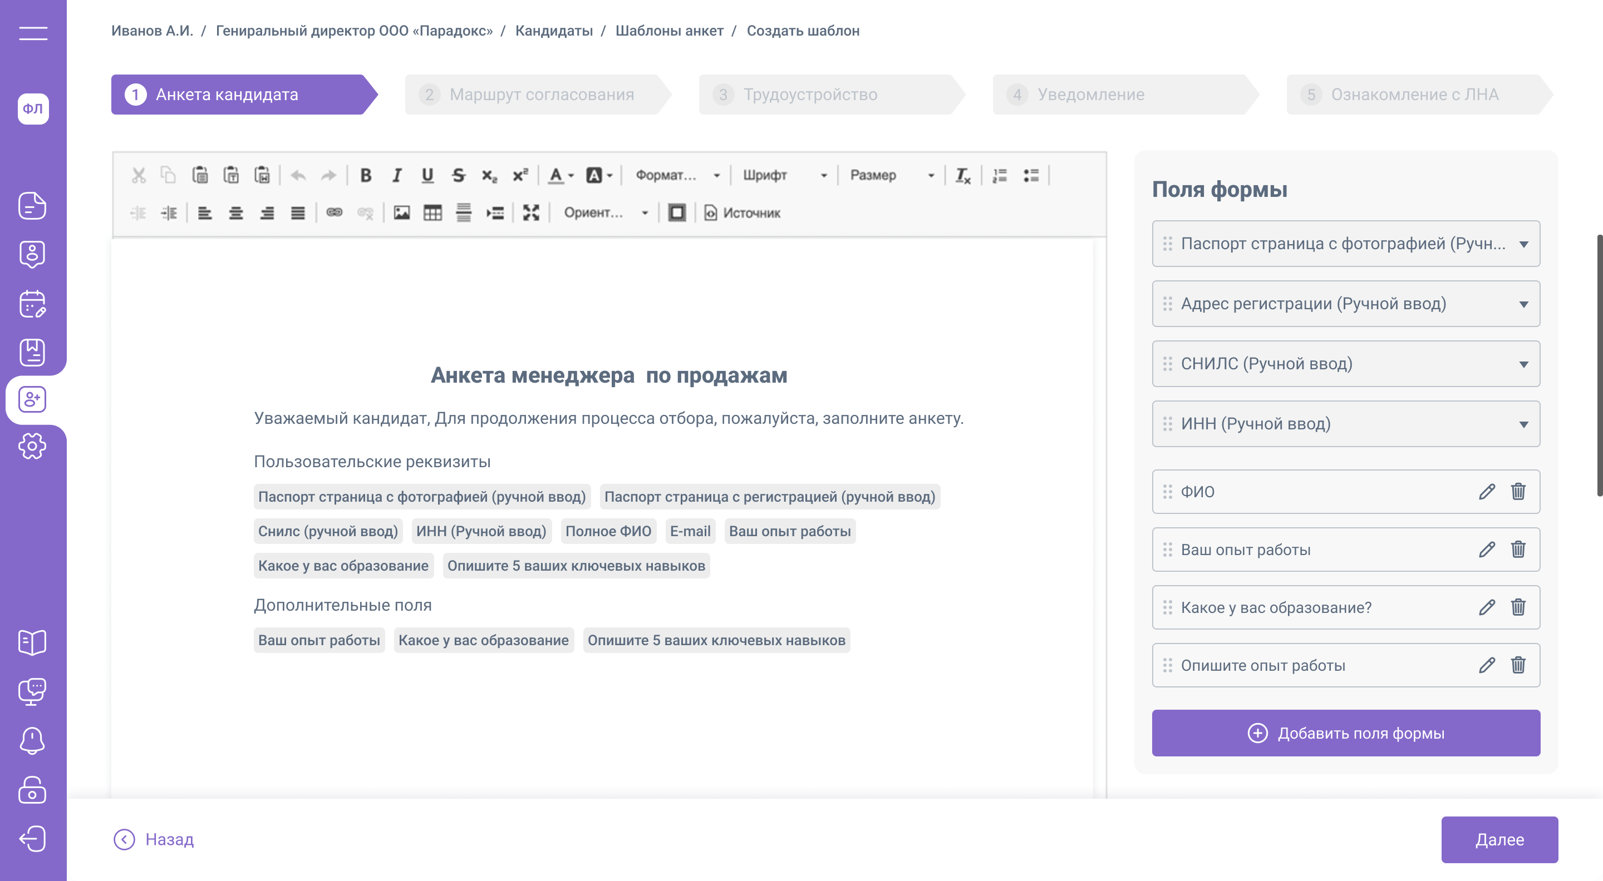Expand the СНИЛС (Ручной ввод) dropdown
1603x881 pixels.
[1523, 364]
